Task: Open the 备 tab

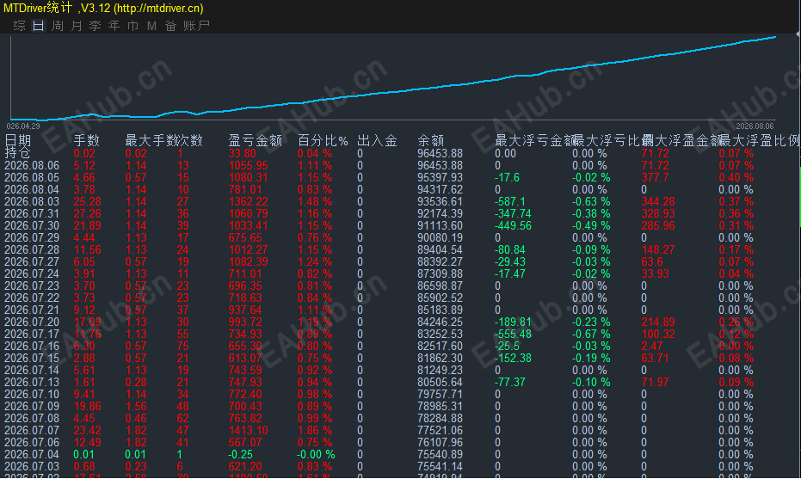Action: pos(170,26)
